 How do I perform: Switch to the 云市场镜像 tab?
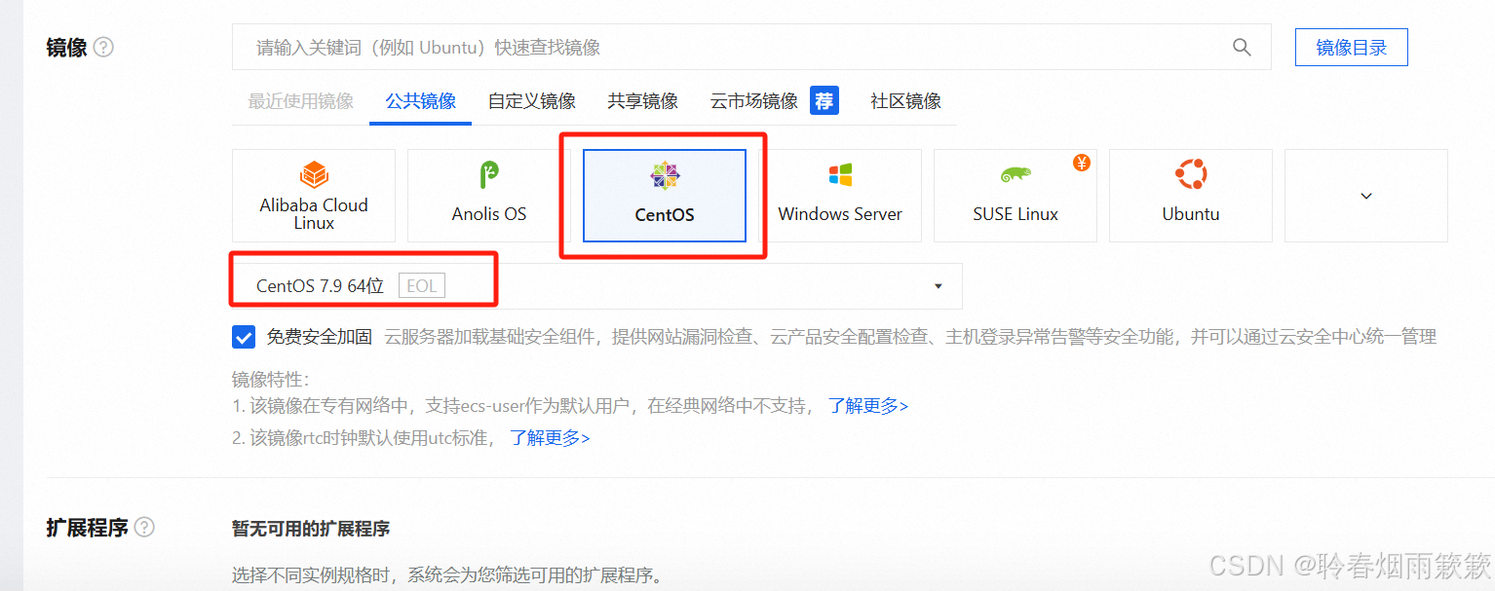[754, 101]
